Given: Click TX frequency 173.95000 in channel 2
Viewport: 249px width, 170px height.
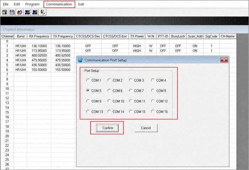Looking at the screenshot, I should (63, 51).
